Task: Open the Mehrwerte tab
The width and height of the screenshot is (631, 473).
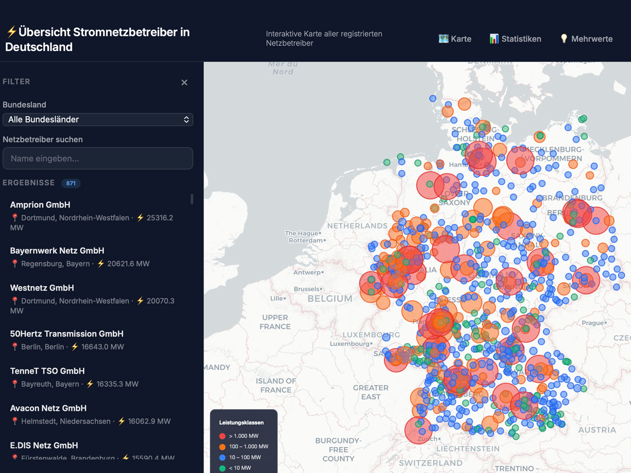Action: coord(586,39)
